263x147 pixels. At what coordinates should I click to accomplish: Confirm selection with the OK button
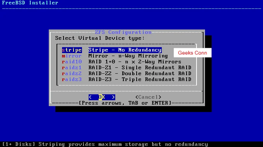[102, 97]
